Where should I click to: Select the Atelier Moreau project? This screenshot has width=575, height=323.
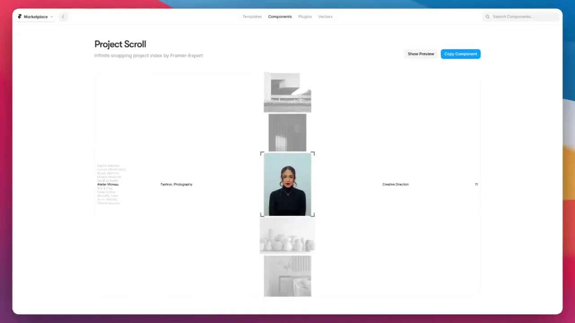108,184
